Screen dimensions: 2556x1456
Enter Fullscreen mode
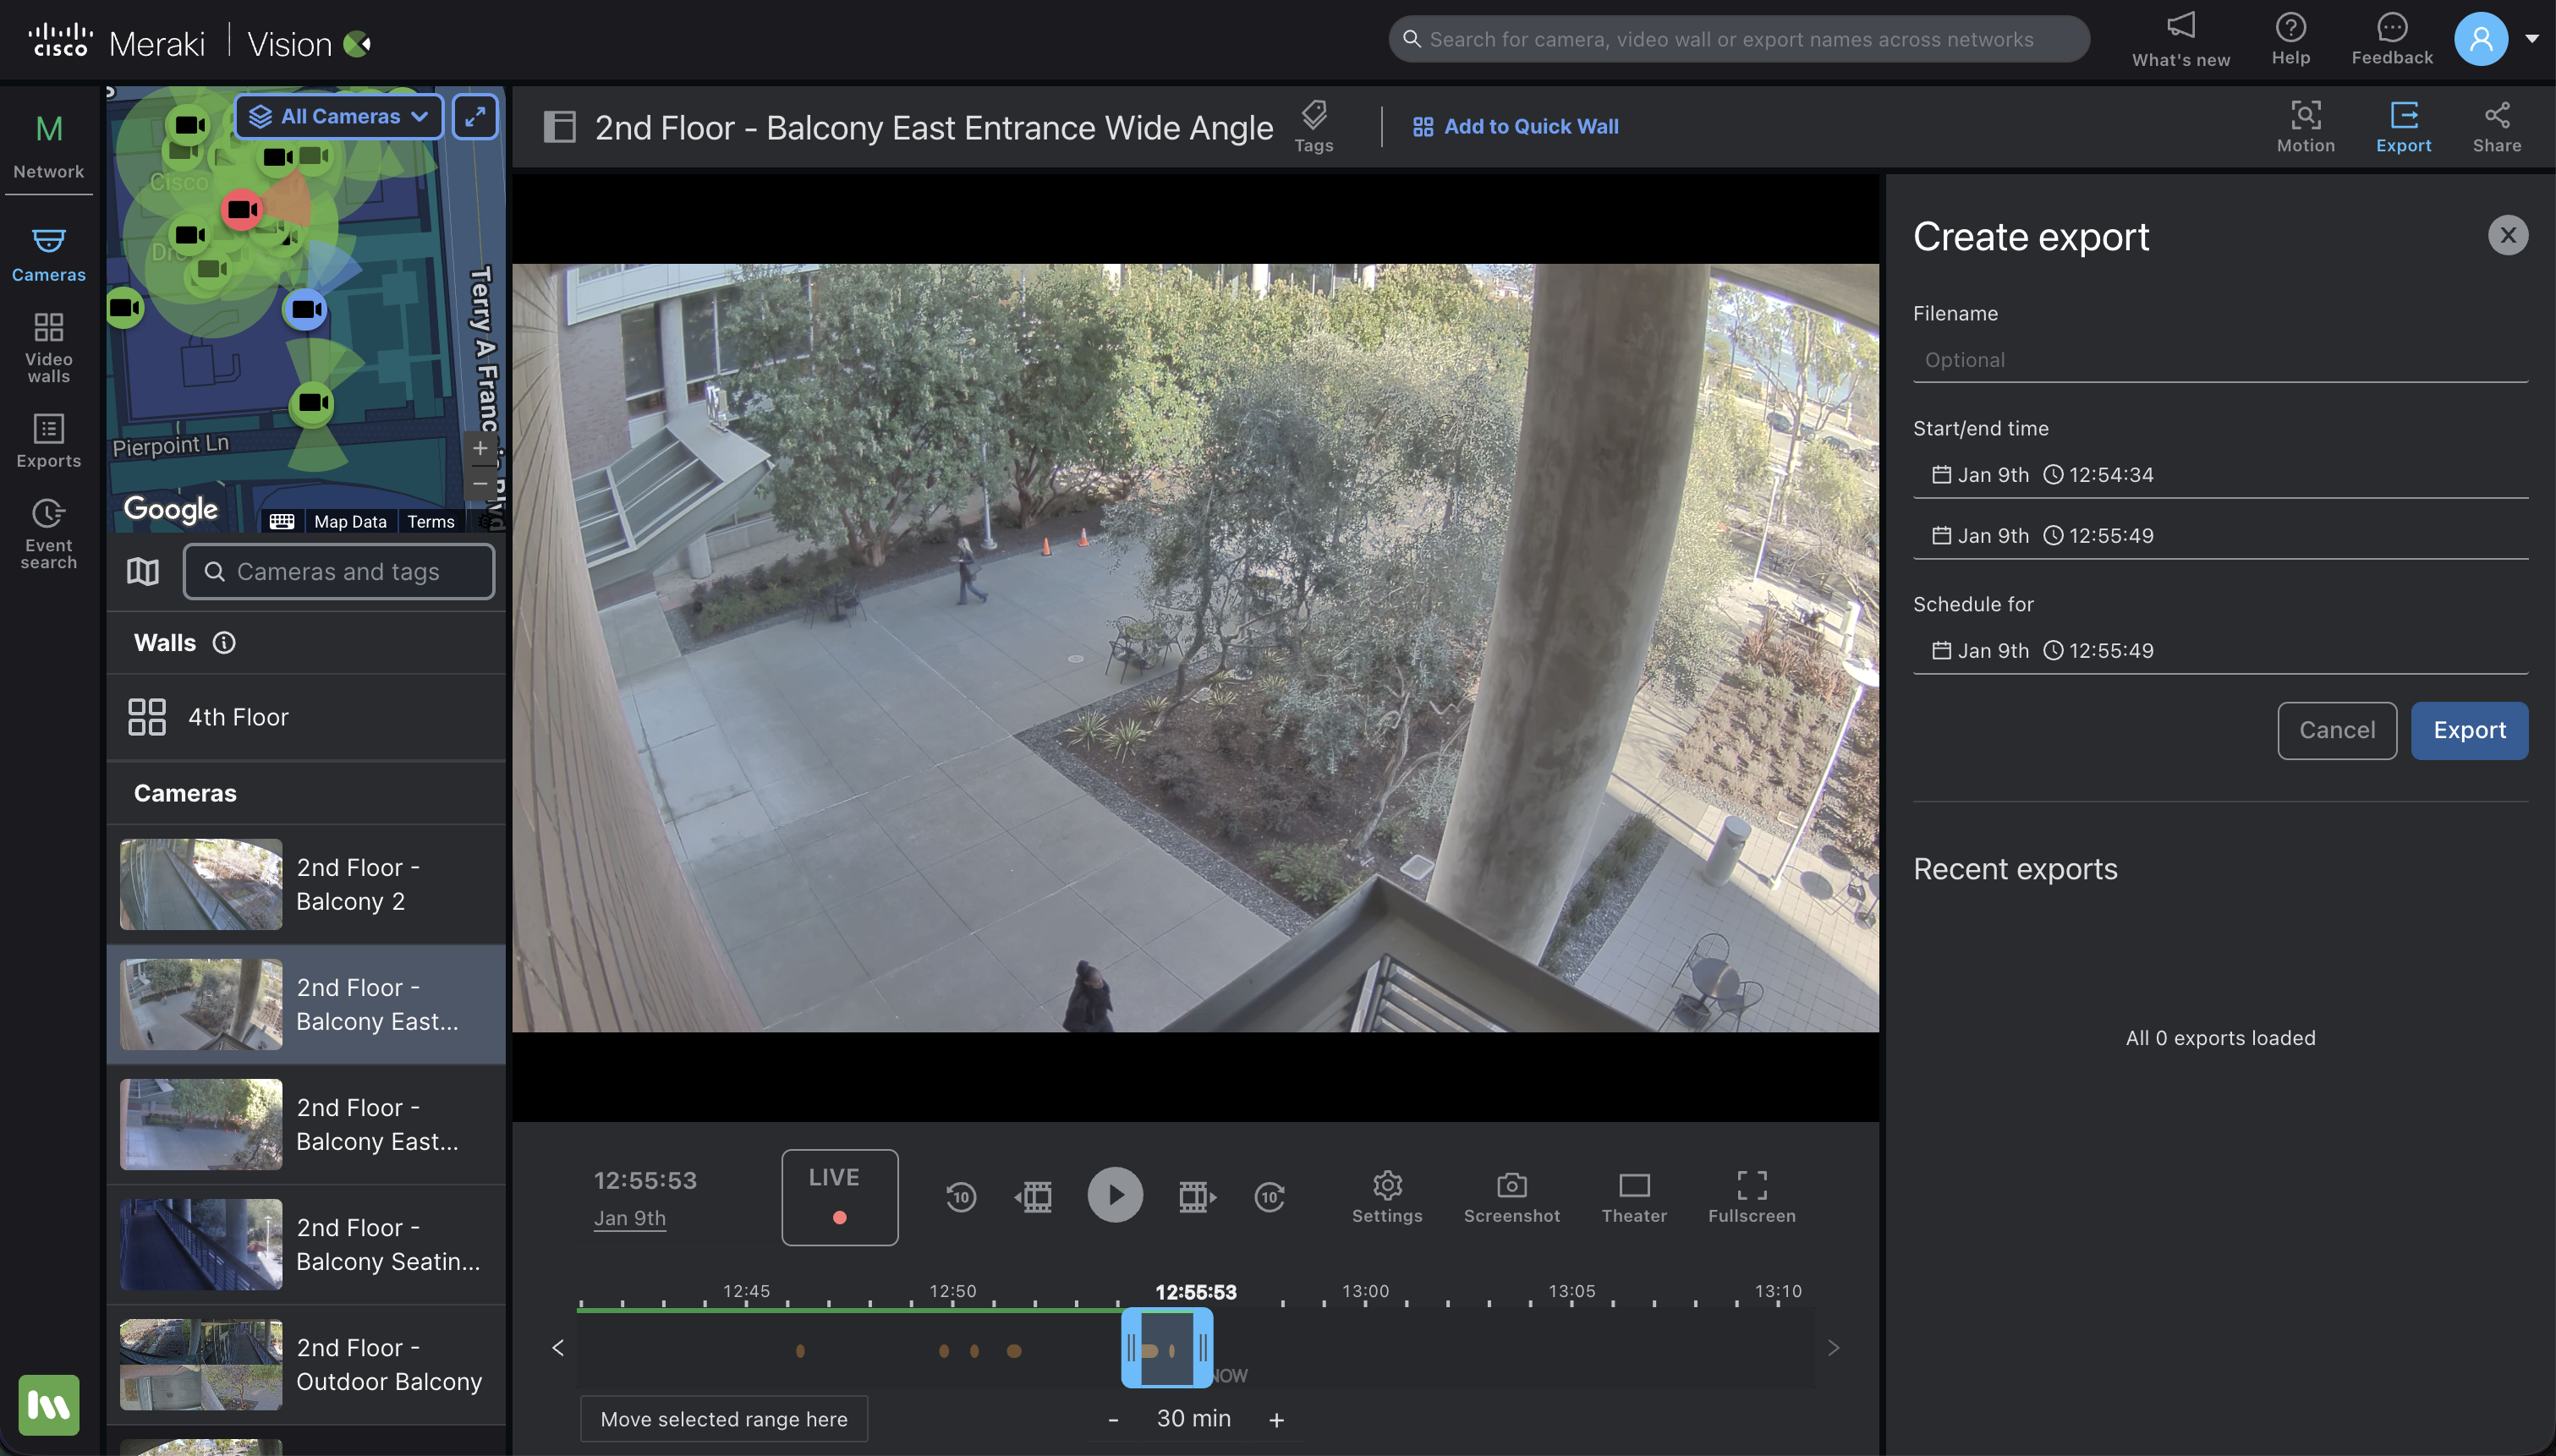click(1751, 1196)
